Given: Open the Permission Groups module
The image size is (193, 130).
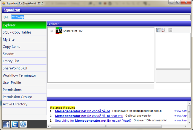Looking at the screenshot, I should pos(24,97).
